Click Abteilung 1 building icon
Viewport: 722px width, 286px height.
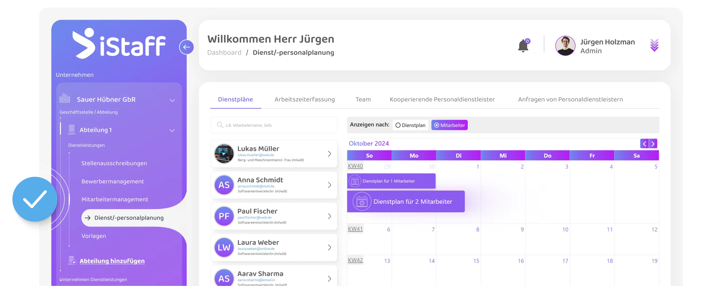click(72, 129)
